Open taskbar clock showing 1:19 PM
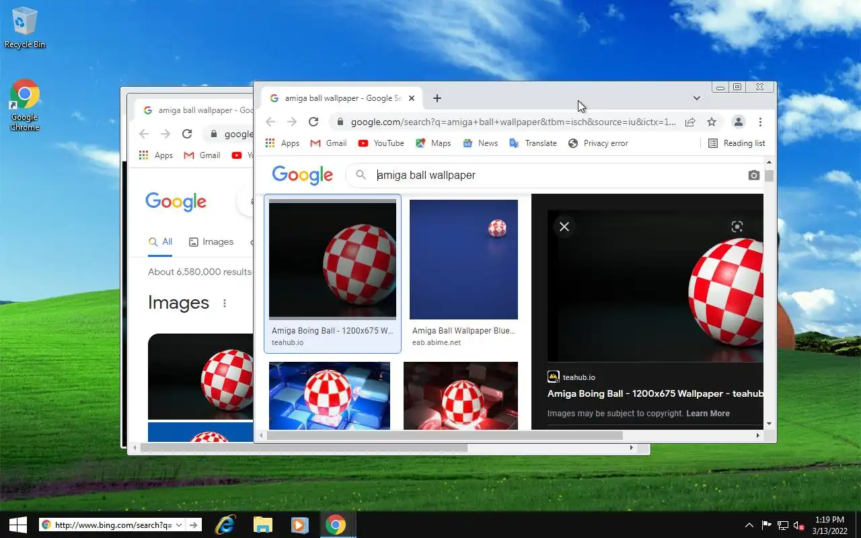This screenshot has width=861, height=538. [x=829, y=525]
